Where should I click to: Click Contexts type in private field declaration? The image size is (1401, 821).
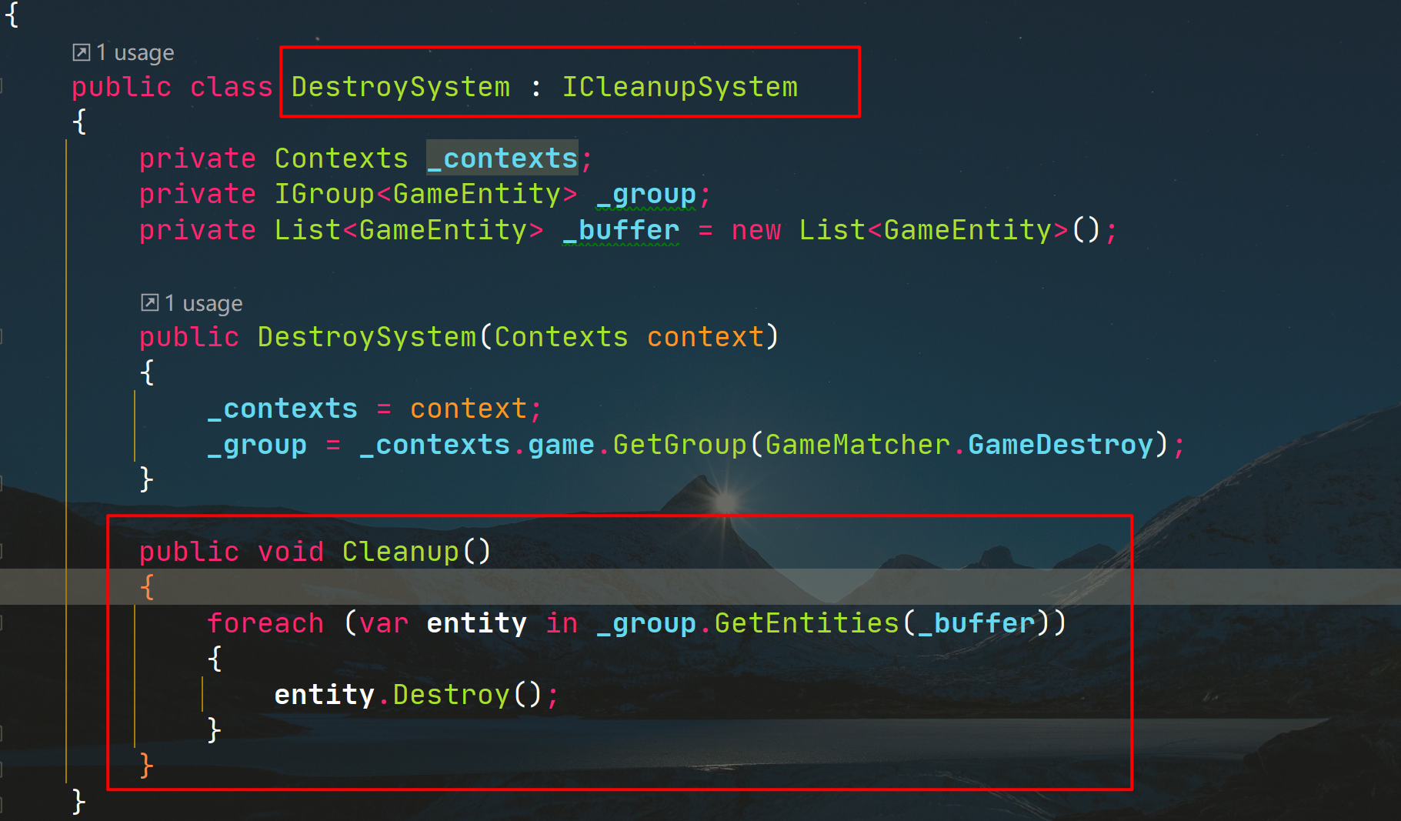tap(342, 159)
